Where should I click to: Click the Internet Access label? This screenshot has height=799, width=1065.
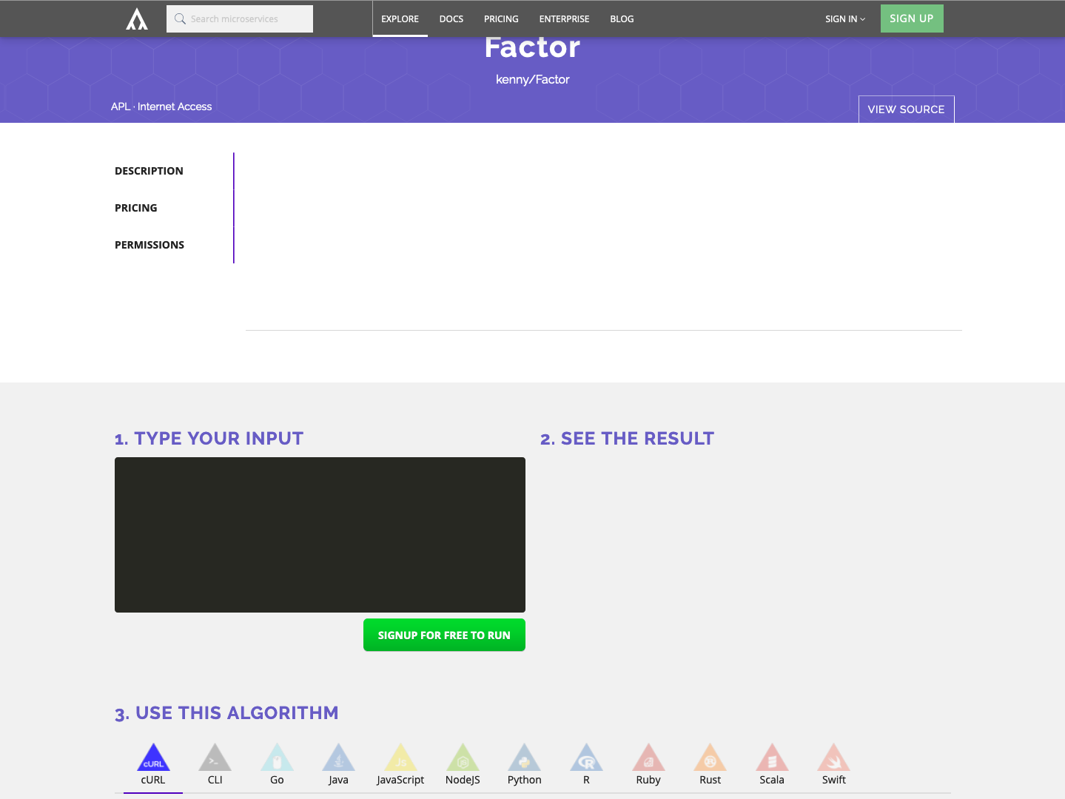click(175, 107)
